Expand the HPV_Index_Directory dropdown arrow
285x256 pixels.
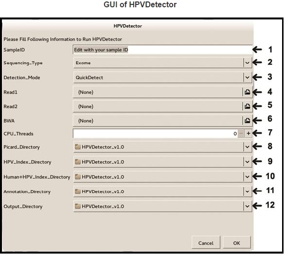247,162
